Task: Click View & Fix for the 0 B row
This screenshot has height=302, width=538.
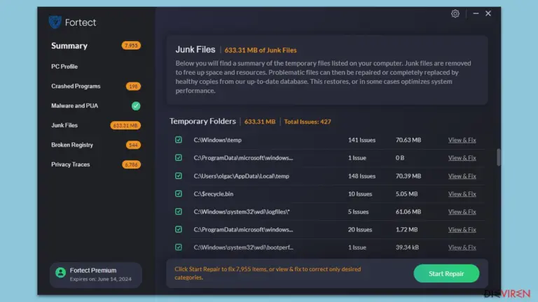Action: pos(462,158)
